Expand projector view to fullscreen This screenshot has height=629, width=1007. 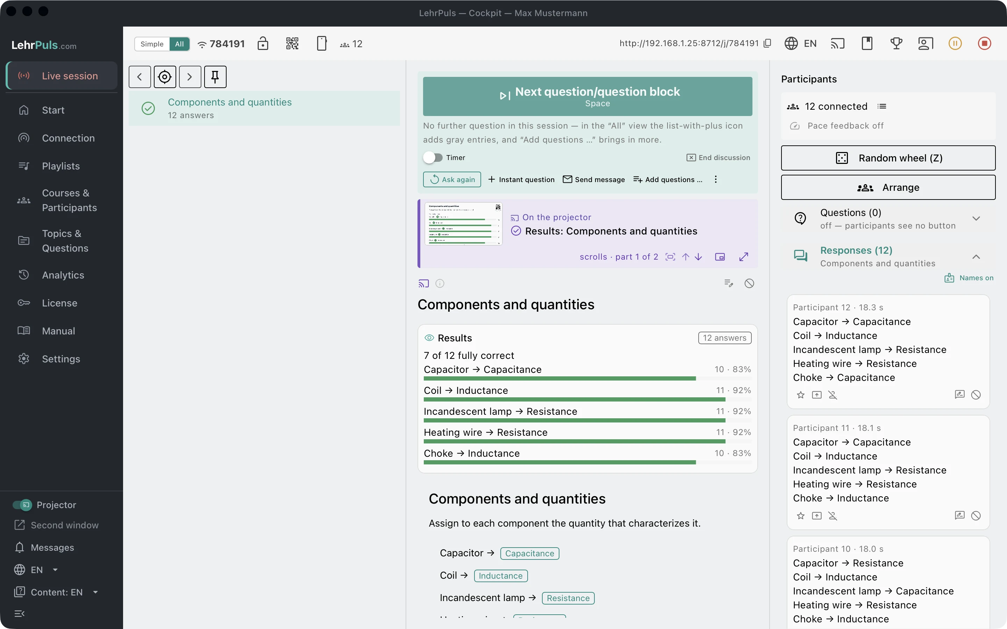(744, 257)
